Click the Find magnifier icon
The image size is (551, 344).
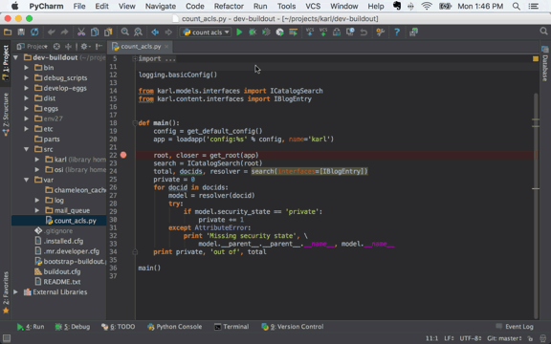click(124, 32)
